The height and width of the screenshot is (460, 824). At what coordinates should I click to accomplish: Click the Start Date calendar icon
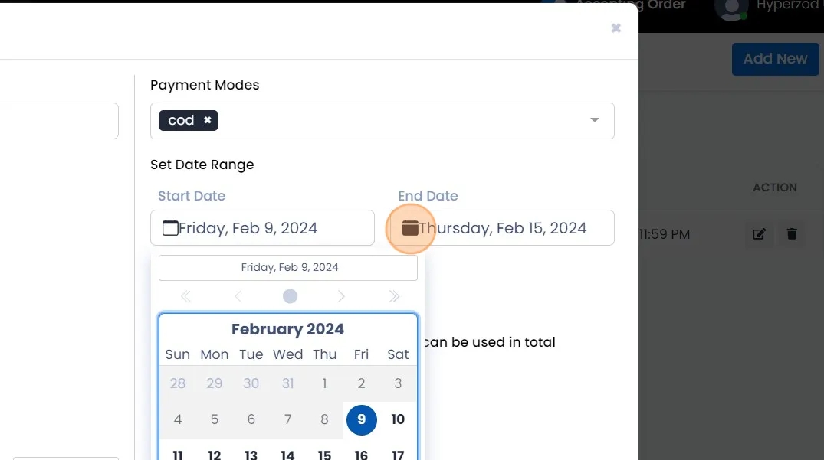tap(170, 228)
